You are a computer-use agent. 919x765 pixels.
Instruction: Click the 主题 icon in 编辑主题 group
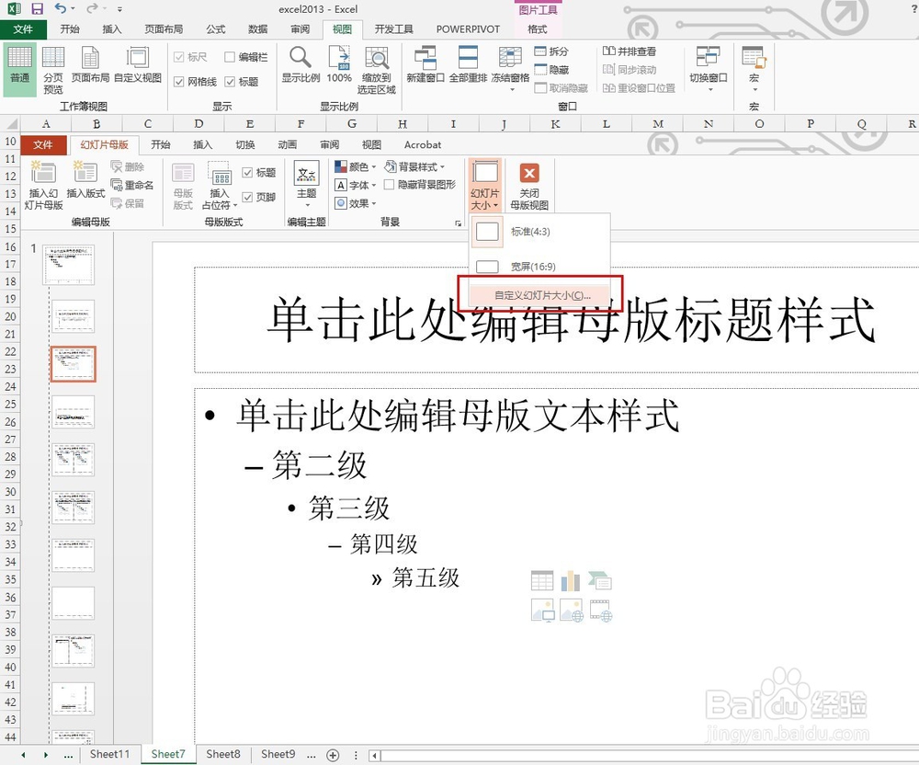pyautogui.click(x=305, y=182)
